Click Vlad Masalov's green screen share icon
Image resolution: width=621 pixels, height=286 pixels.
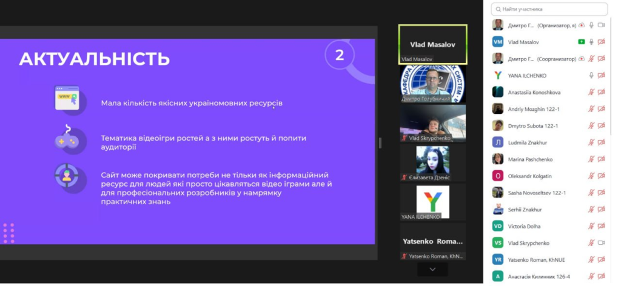coord(581,42)
